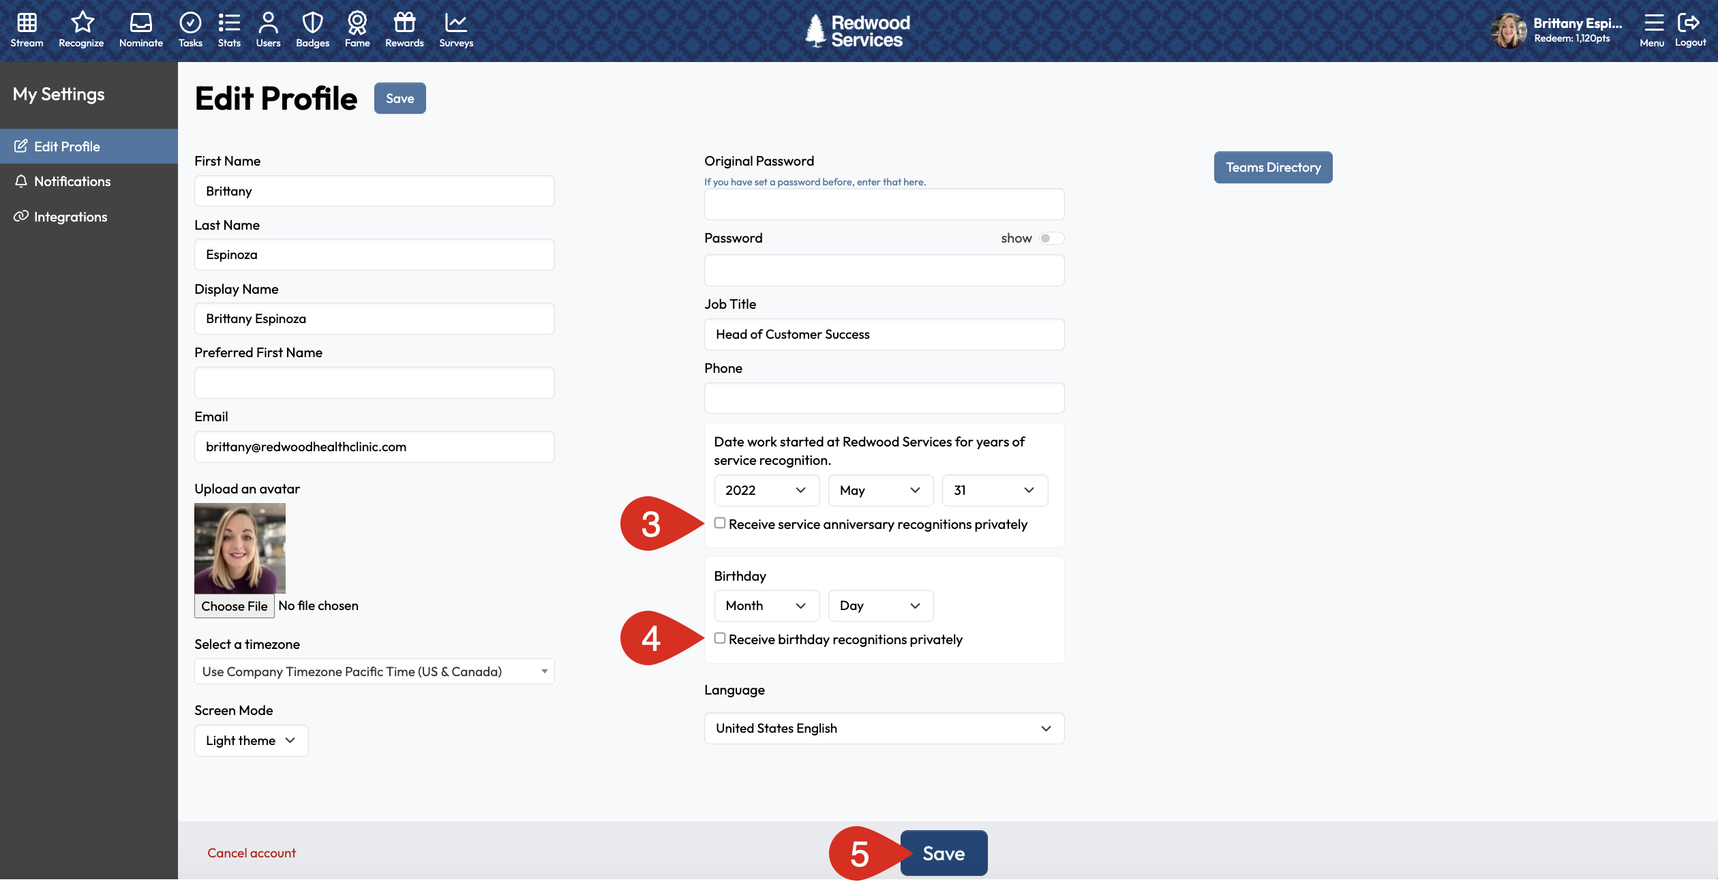The image size is (1718, 882).
Task: Toggle the password show switch
Action: tap(1051, 239)
